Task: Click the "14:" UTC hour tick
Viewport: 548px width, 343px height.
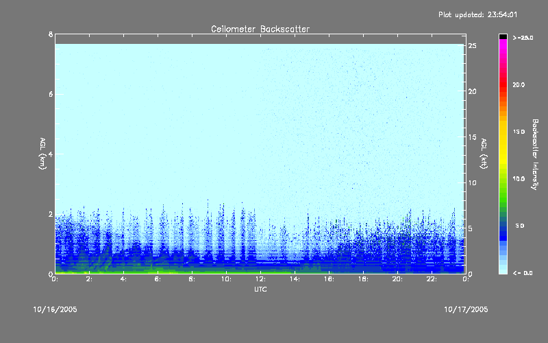Action: (295, 279)
